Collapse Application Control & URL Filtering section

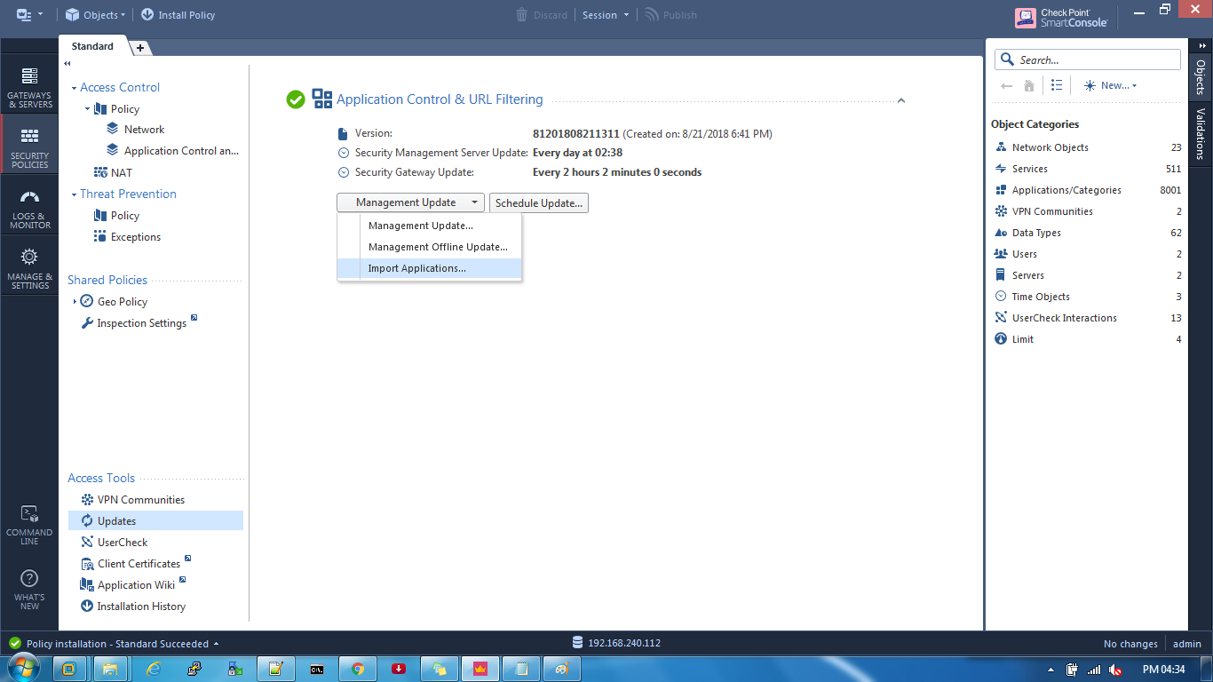[901, 100]
